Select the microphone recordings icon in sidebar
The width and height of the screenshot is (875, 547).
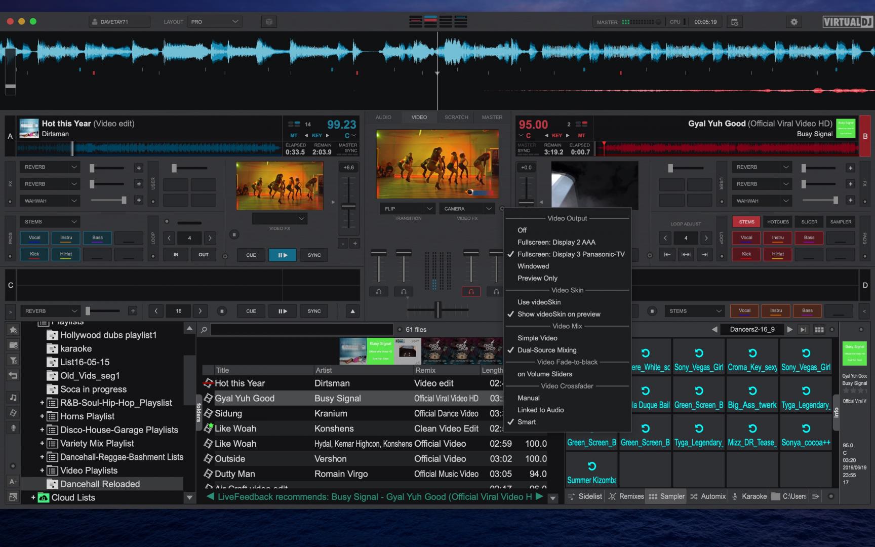click(x=13, y=428)
